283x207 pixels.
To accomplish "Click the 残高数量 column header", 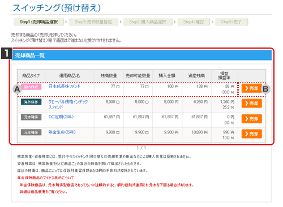I will click(x=109, y=76).
